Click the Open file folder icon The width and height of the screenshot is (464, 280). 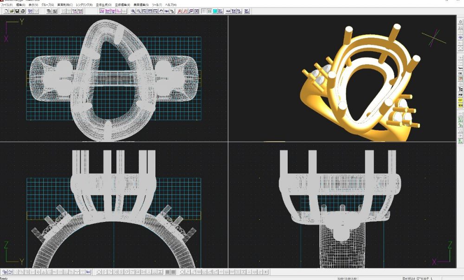pyautogui.click(x=12, y=11)
